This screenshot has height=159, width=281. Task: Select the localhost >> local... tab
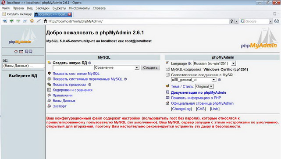53,14
